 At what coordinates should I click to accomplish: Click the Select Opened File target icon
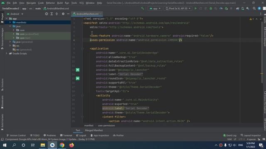point(47,14)
